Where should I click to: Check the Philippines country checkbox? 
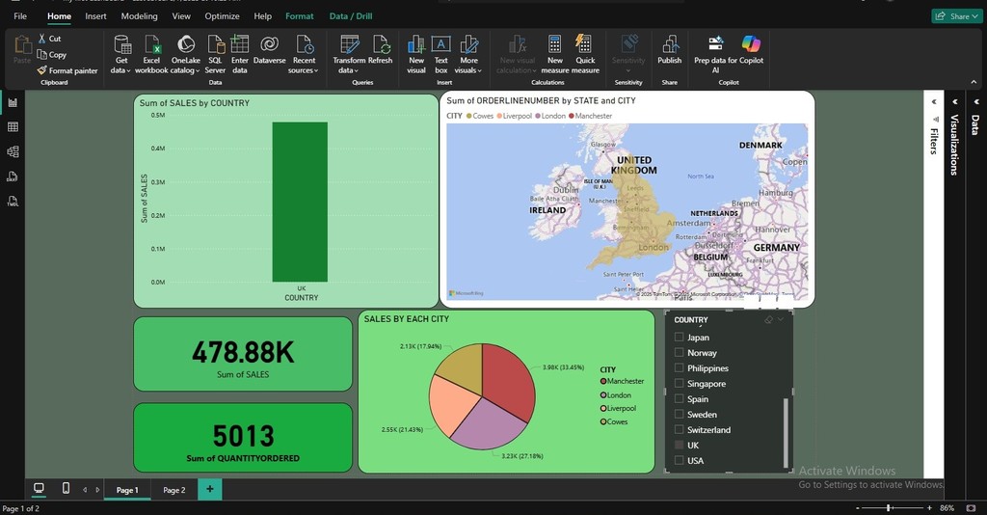tap(680, 367)
